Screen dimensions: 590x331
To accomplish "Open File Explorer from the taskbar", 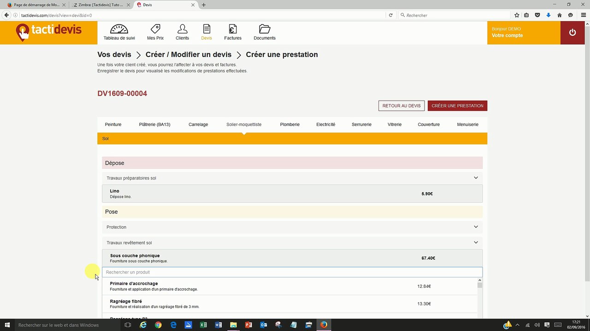I will tap(233, 325).
